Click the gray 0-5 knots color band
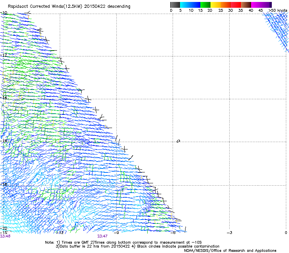 coord(175,5)
